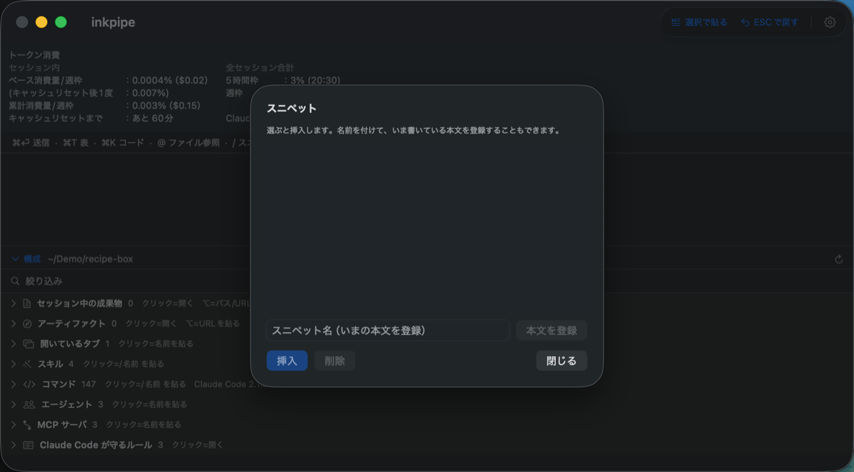Click the window icon of 開いているタブ
The image size is (854, 472).
coord(28,343)
